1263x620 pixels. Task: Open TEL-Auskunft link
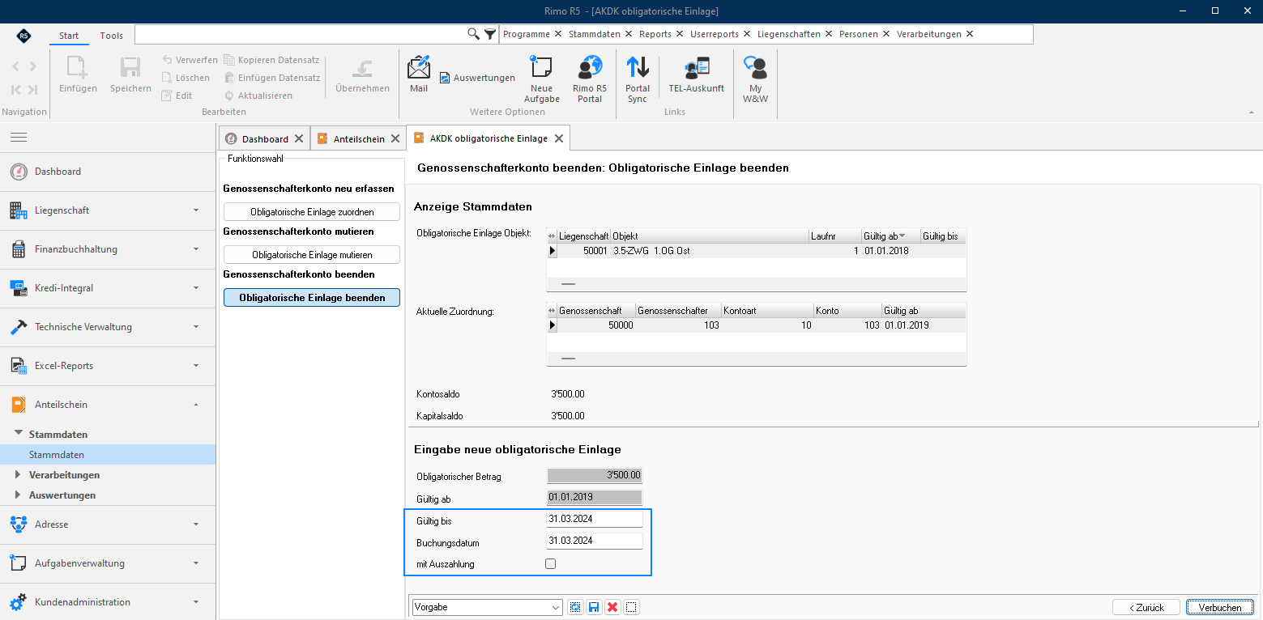point(697,74)
